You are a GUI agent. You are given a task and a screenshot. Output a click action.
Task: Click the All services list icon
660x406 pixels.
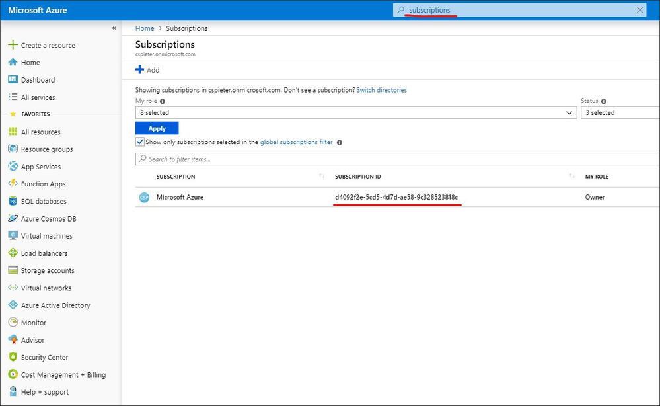tap(13, 97)
